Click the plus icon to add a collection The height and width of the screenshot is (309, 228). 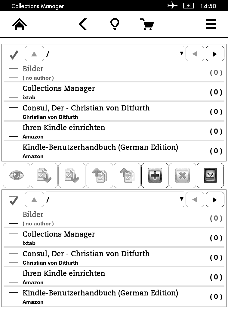(x=155, y=176)
